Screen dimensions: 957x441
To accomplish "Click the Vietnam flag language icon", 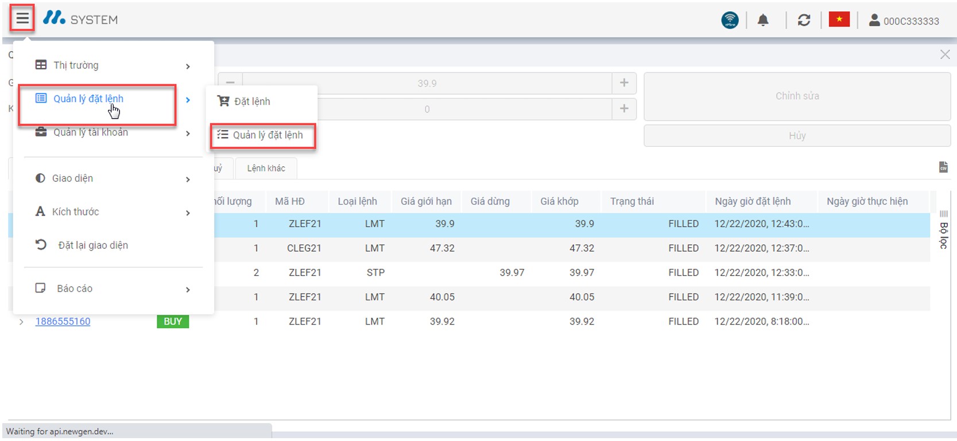I will (839, 20).
